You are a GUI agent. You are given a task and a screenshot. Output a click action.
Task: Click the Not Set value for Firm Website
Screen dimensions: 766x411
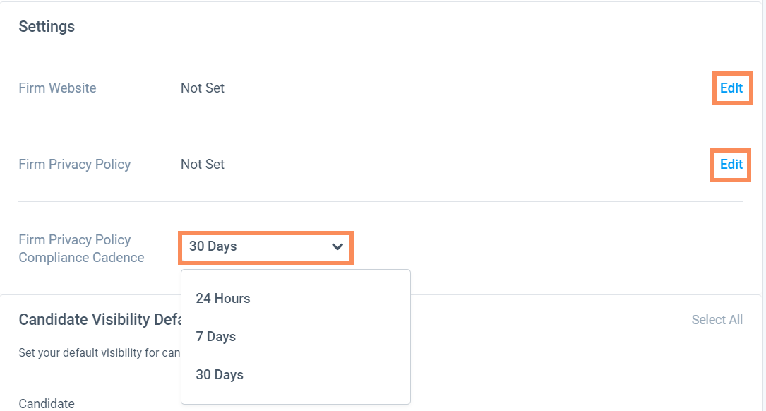(203, 88)
